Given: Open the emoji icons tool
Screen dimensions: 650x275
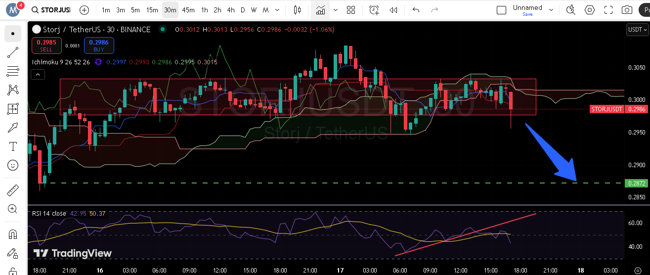Looking at the screenshot, I should click(13, 165).
